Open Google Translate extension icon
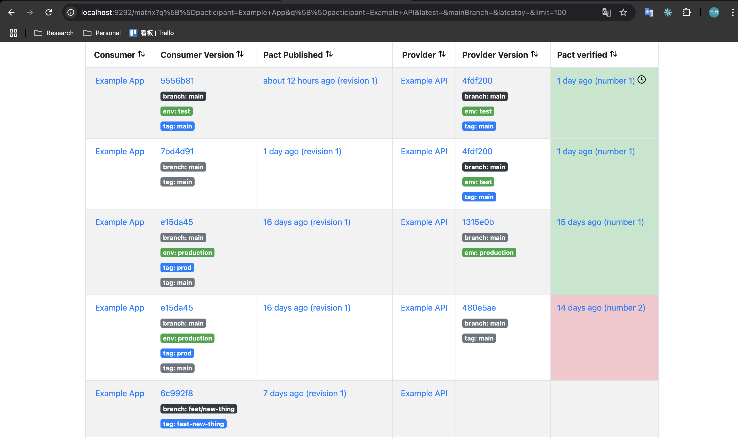 coord(649,12)
